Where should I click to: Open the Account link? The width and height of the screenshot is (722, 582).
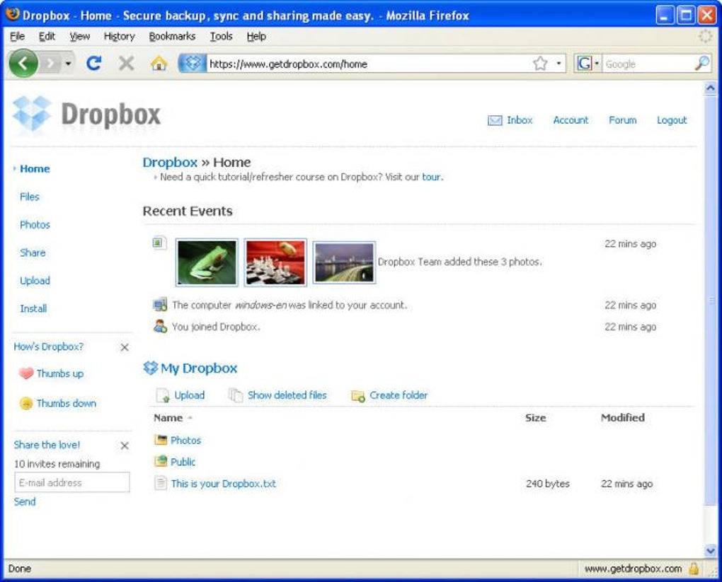coord(571,120)
